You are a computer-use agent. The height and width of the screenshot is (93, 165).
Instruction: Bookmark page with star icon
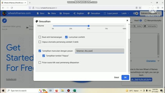tap(140, 8)
